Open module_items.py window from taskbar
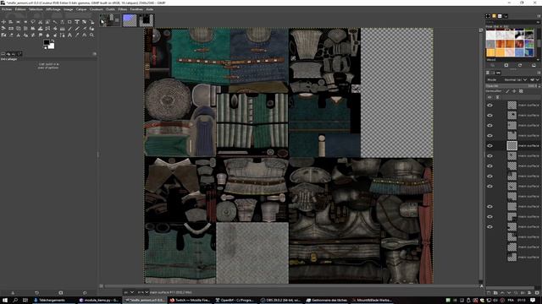Screen dimensions: 542x304 coord(98,301)
